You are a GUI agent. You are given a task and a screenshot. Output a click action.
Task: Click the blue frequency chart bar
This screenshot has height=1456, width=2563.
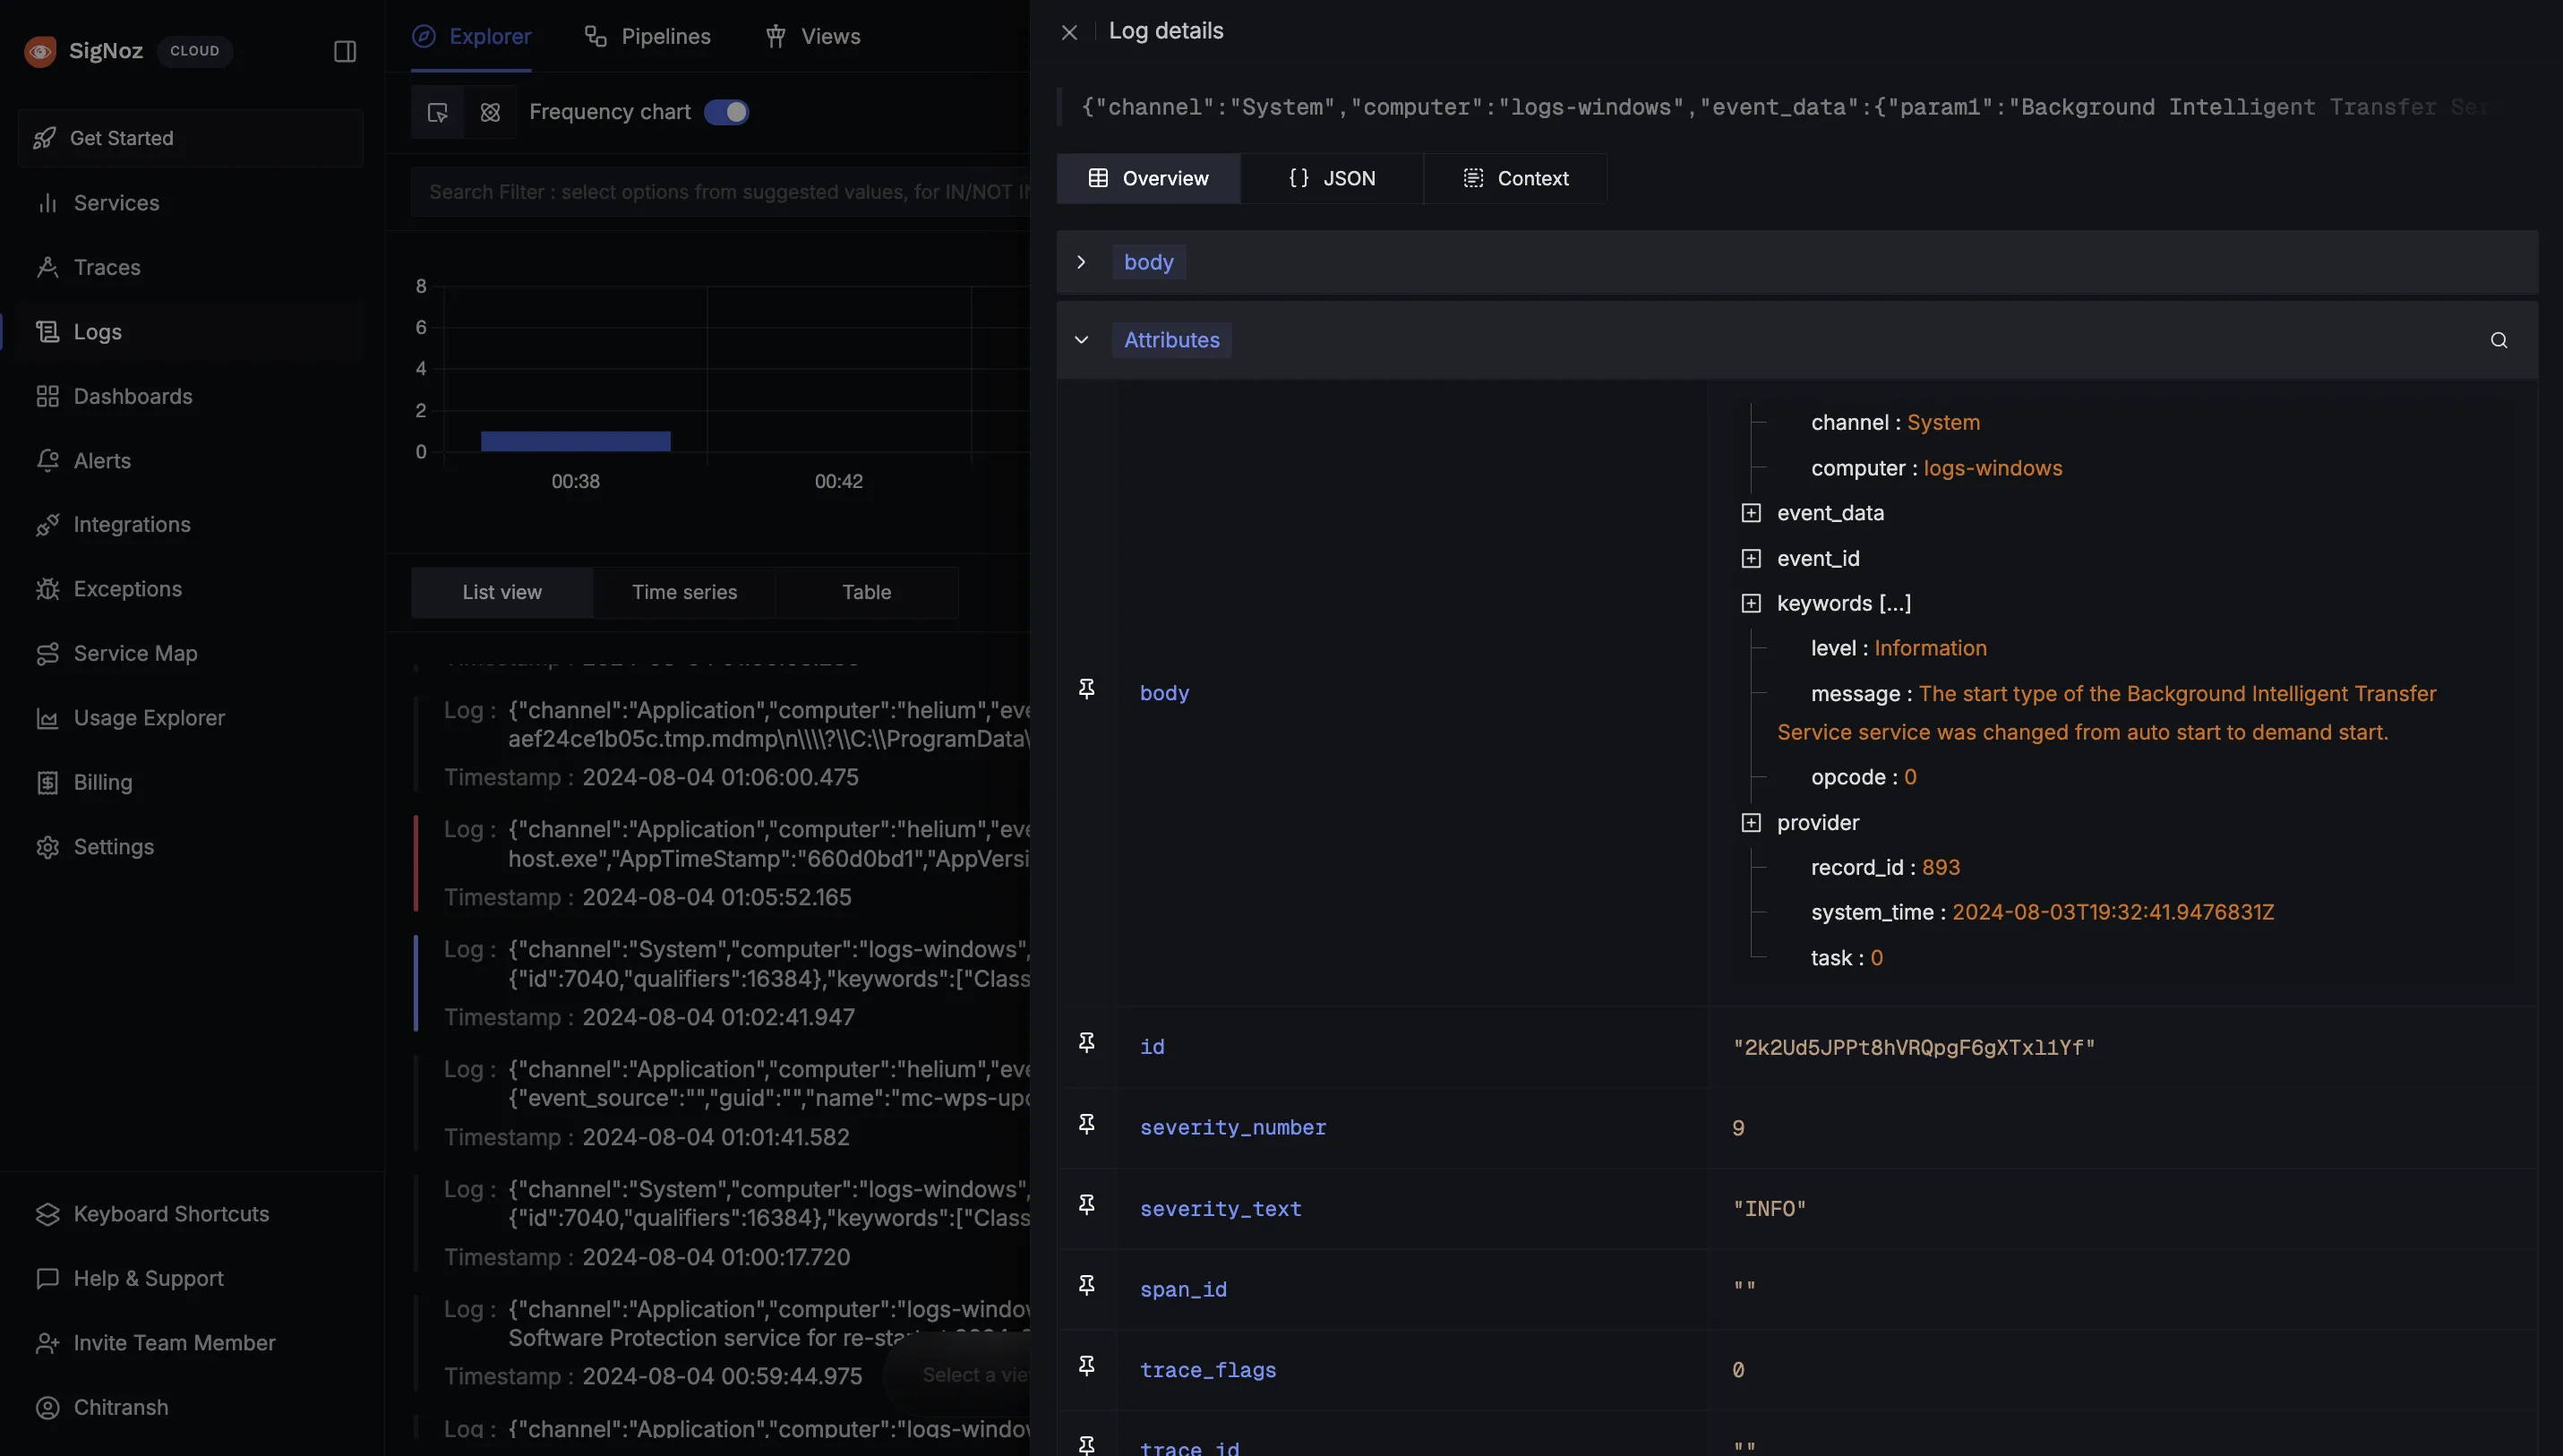575,441
